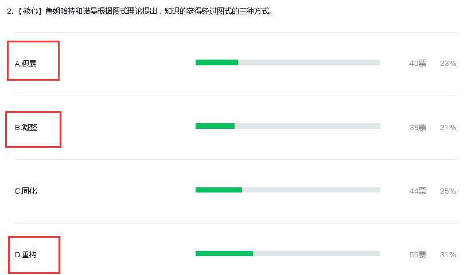Click the gray unfilled bar portion for 积累
This screenshot has width=468, height=275.
[309, 62]
